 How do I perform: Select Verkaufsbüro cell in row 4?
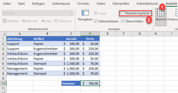point(20,54)
